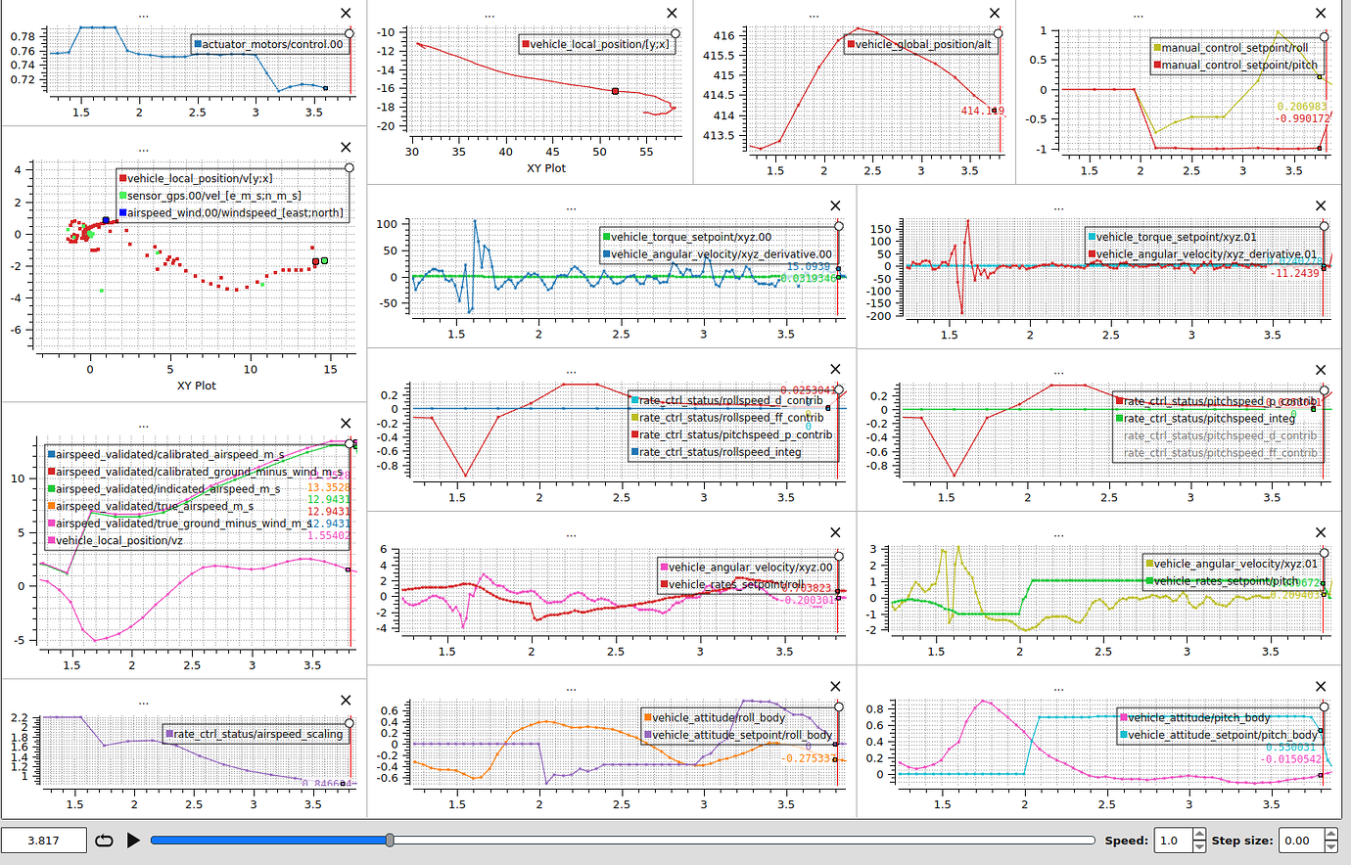
Task: Close the vehicle_global_position/alt plot
Action: coord(995,13)
